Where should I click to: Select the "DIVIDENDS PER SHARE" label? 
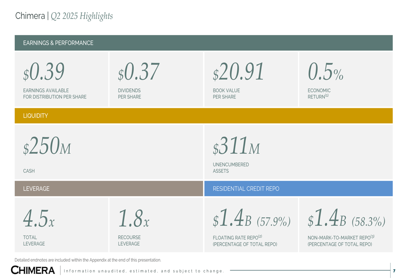click(x=129, y=94)
